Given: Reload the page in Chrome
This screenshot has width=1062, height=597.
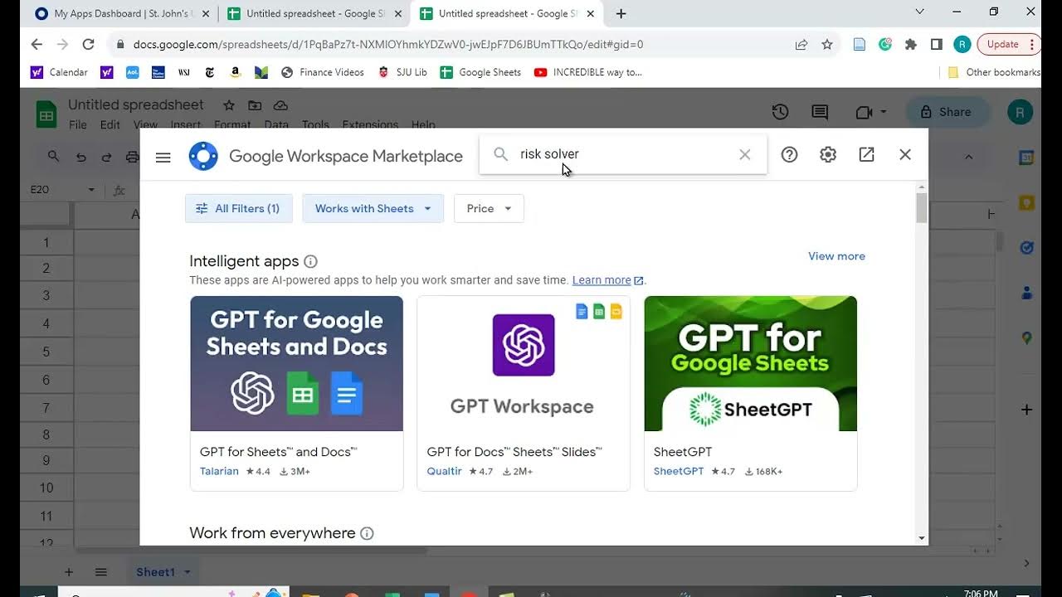Looking at the screenshot, I should tap(89, 44).
